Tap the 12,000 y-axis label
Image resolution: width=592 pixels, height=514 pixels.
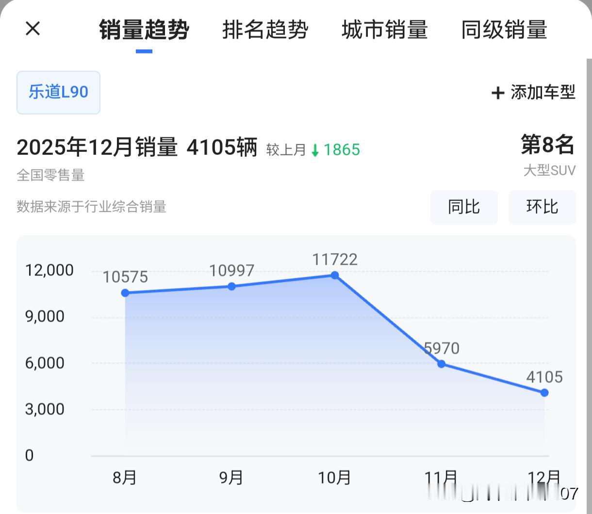[49, 270]
